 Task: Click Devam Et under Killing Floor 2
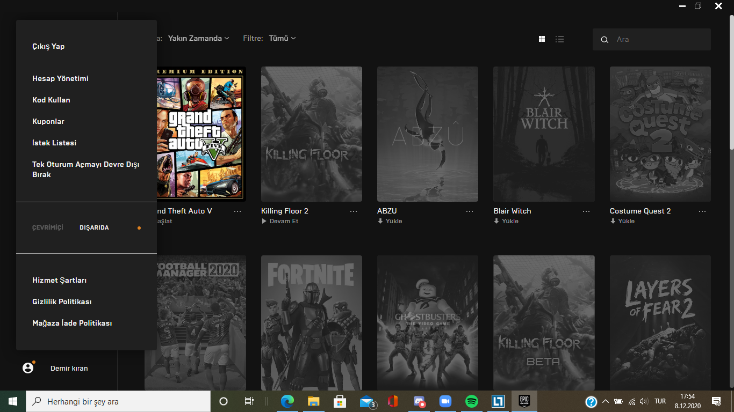coord(280,221)
